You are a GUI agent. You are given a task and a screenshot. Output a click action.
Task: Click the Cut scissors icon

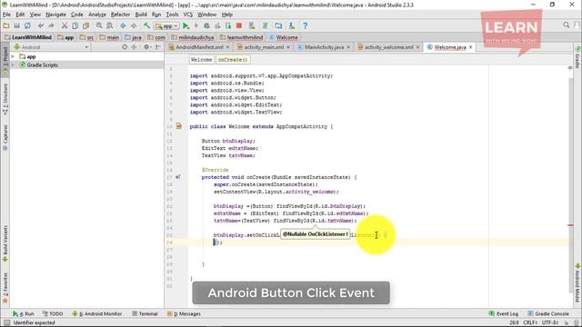click(x=65, y=25)
